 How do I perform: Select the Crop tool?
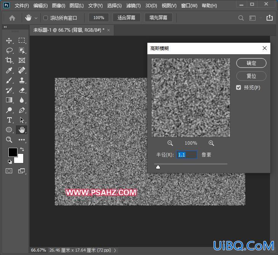coord(9,60)
